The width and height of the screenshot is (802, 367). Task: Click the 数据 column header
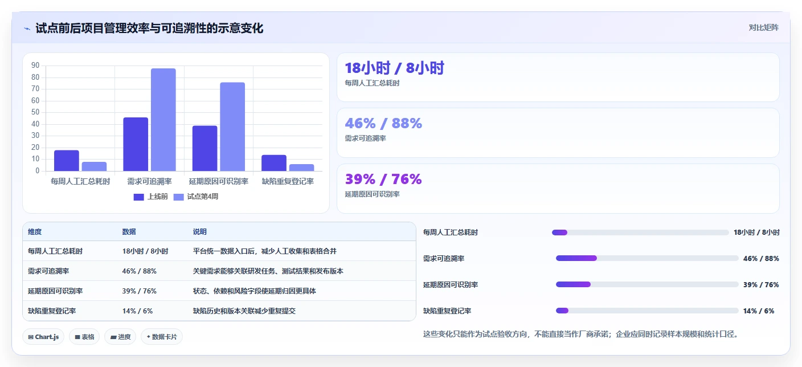(129, 232)
